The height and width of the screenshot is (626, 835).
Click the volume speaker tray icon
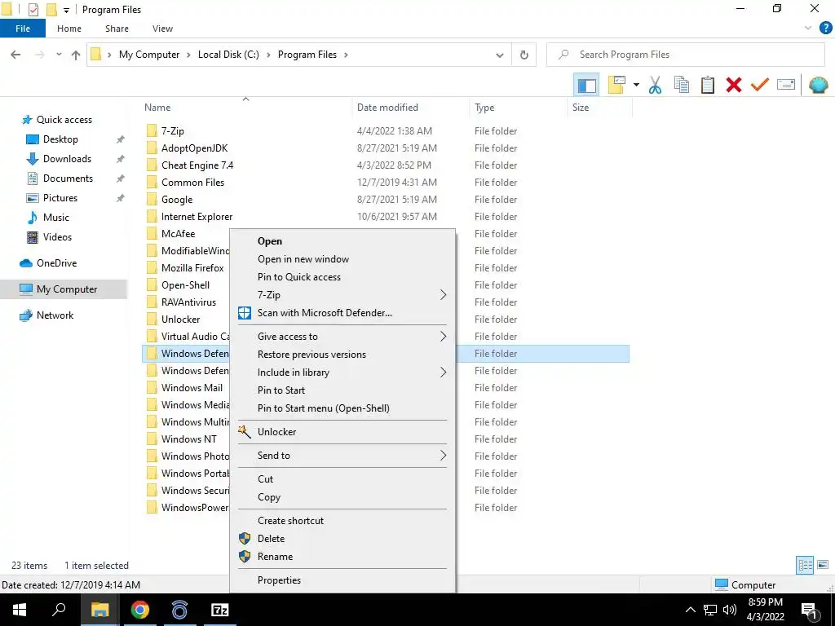pos(730,610)
